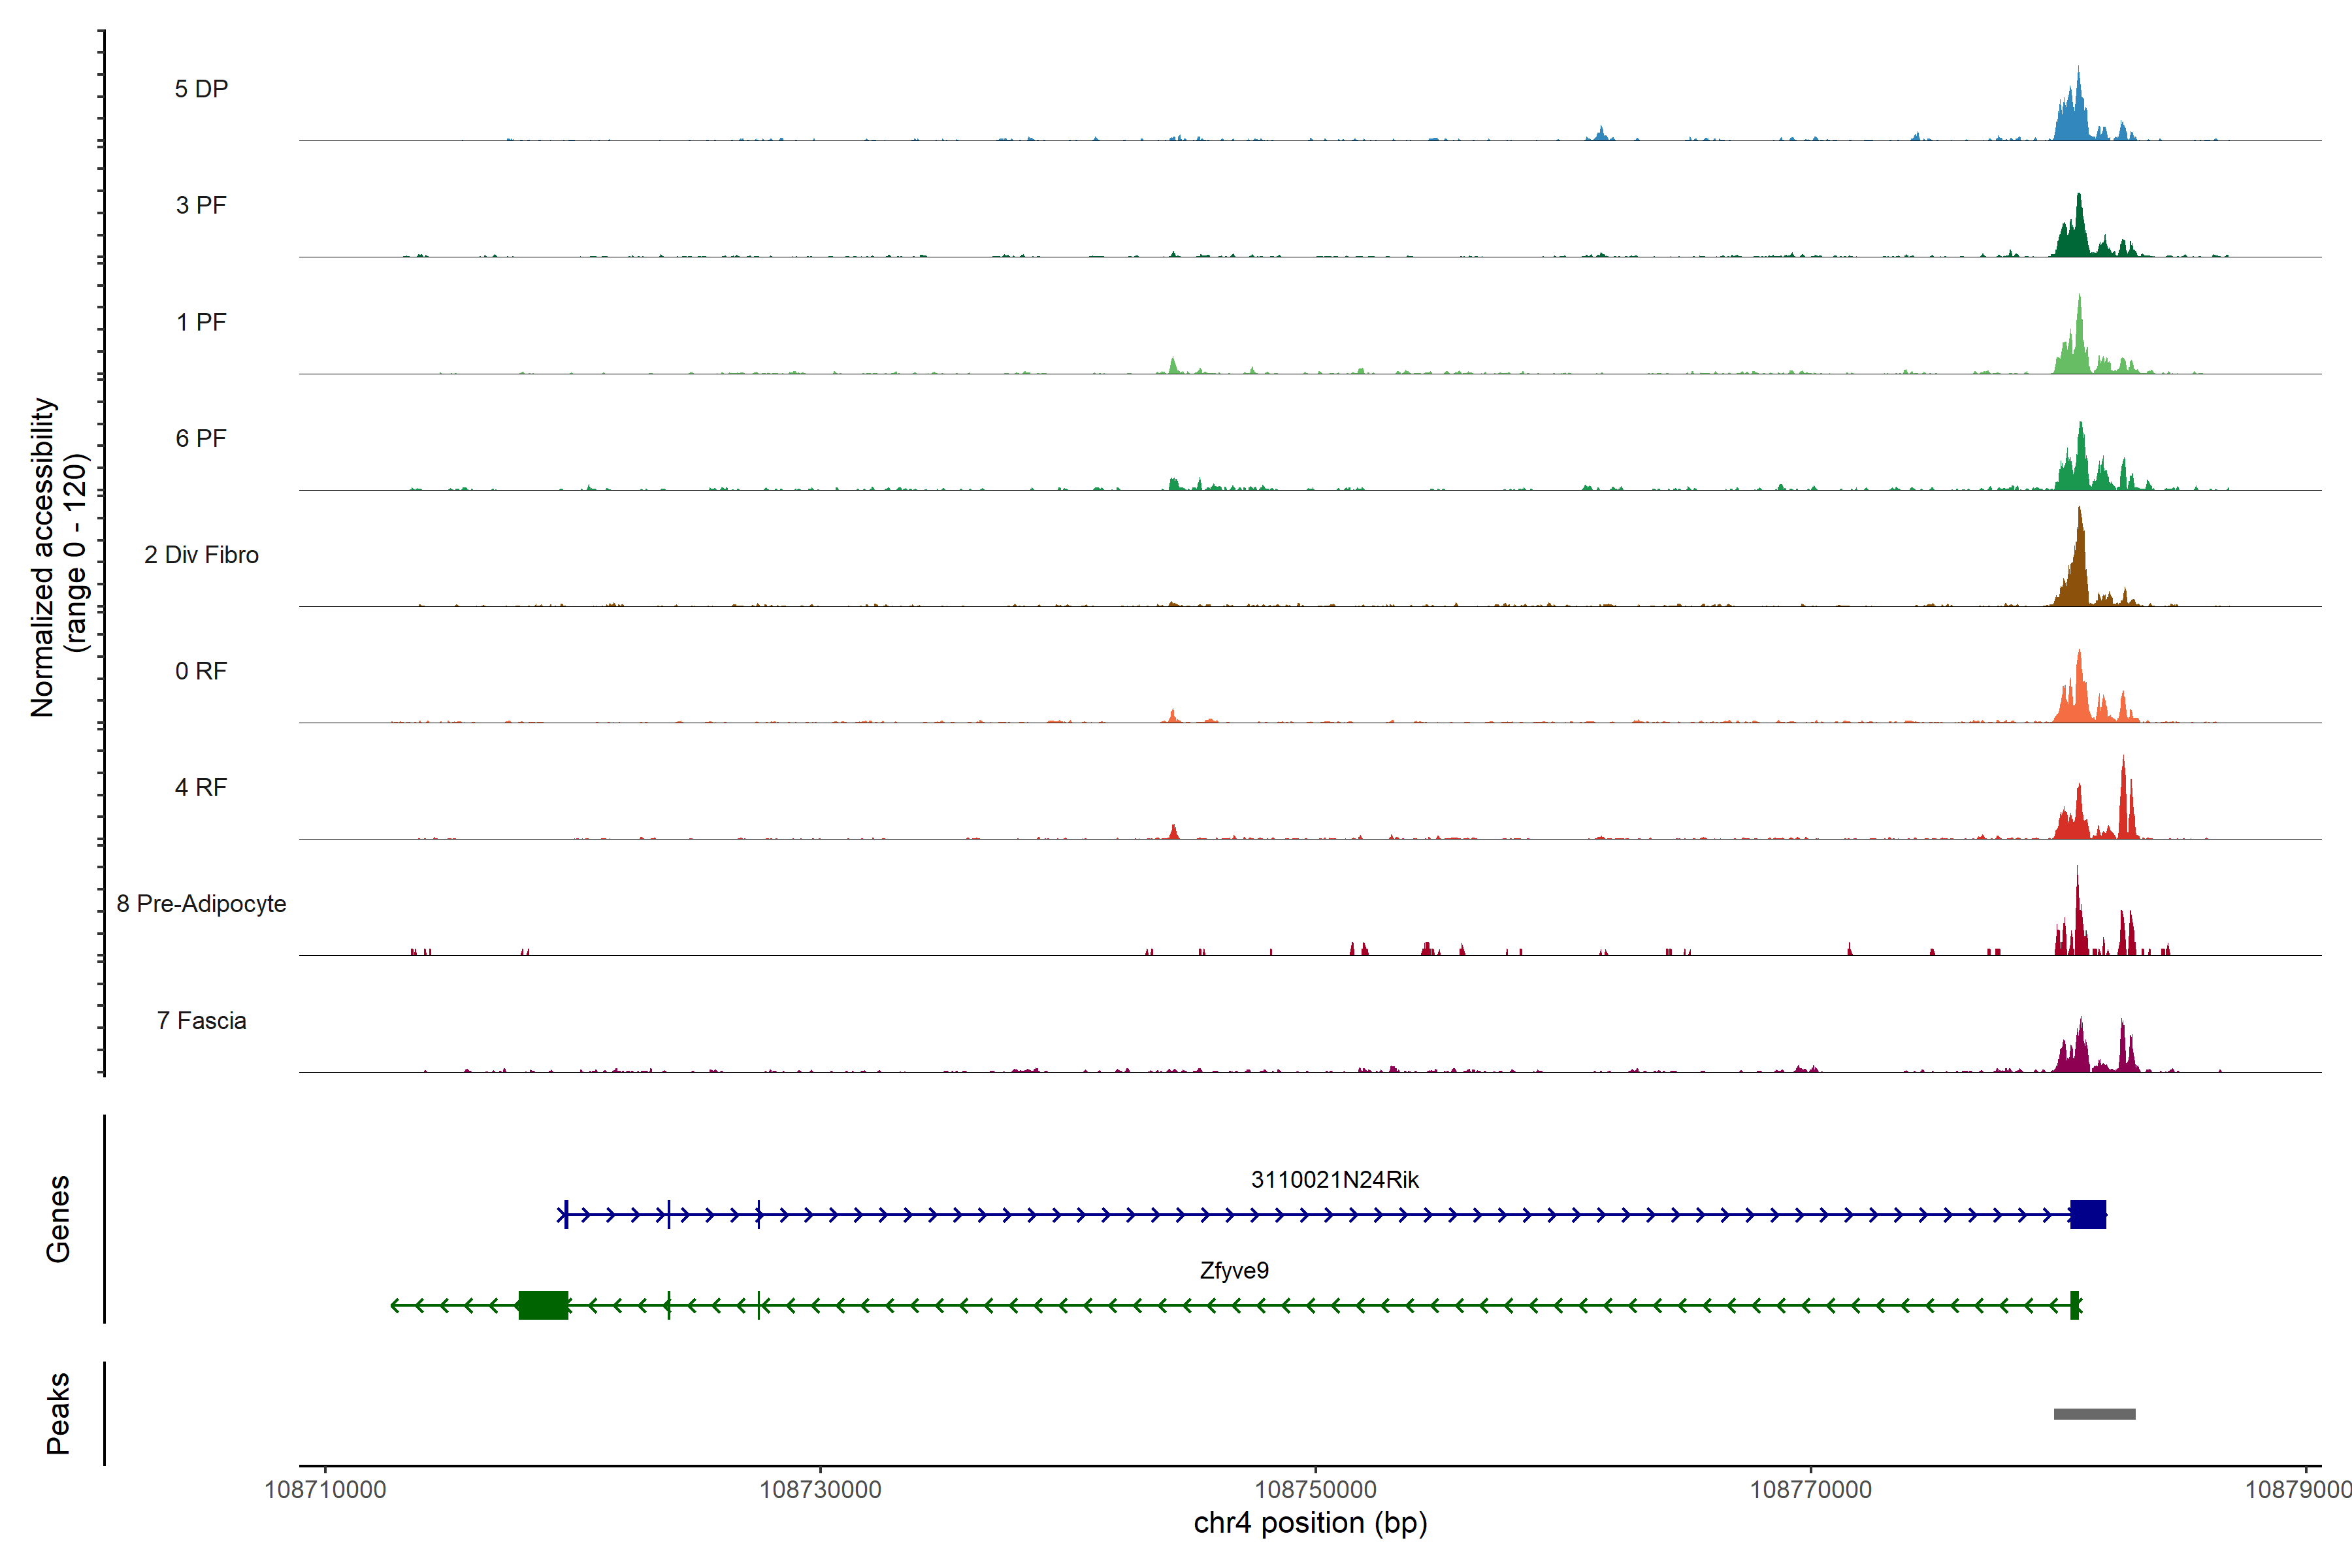Click the large green Zfyve9 exon box
The width and height of the screenshot is (2352, 1568).
(x=543, y=1305)
